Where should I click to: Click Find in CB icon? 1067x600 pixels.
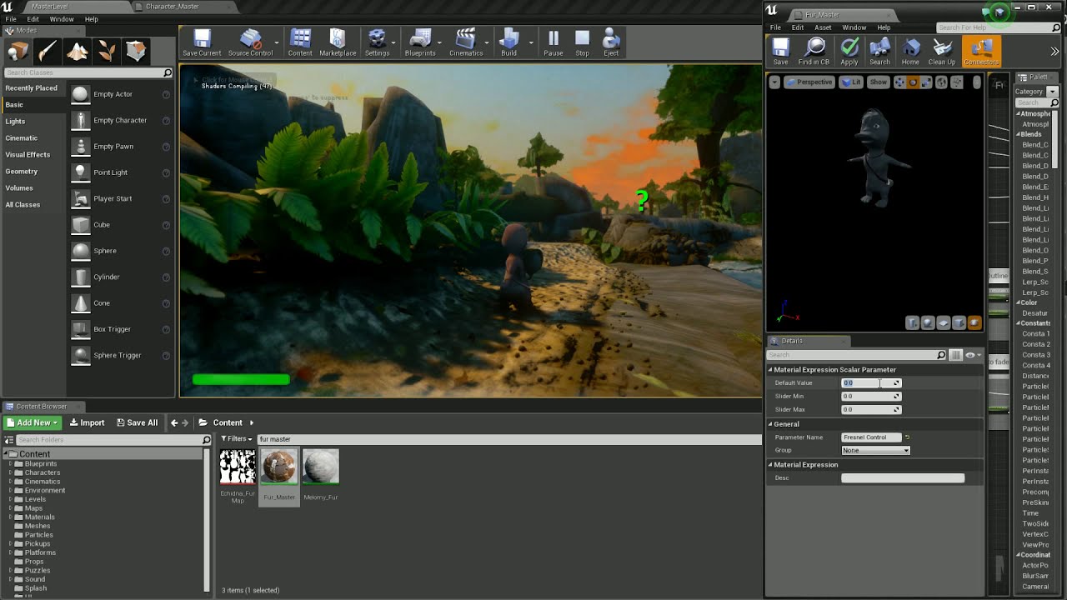tap(814, 51)
